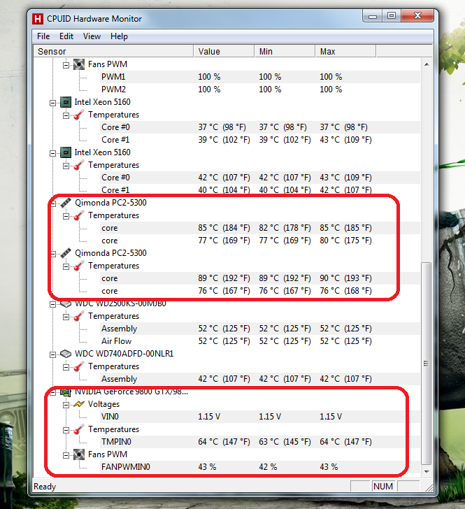
Task: Click the 82 °C (178 °F) min value
Action: (x=285, y=228)
